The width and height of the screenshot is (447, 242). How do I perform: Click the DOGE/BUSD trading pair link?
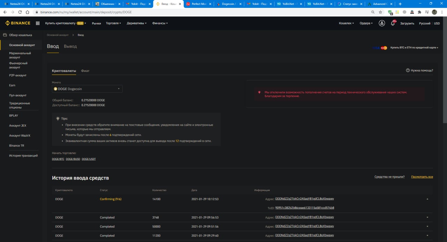point(73,159)
